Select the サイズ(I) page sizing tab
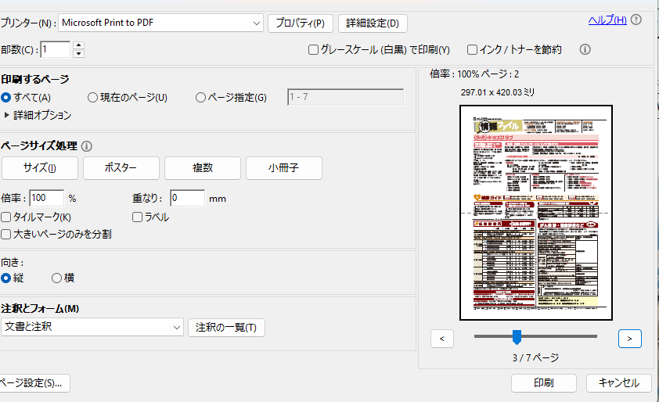The height and width of the screenshot is (402, 659). [40, 168]
